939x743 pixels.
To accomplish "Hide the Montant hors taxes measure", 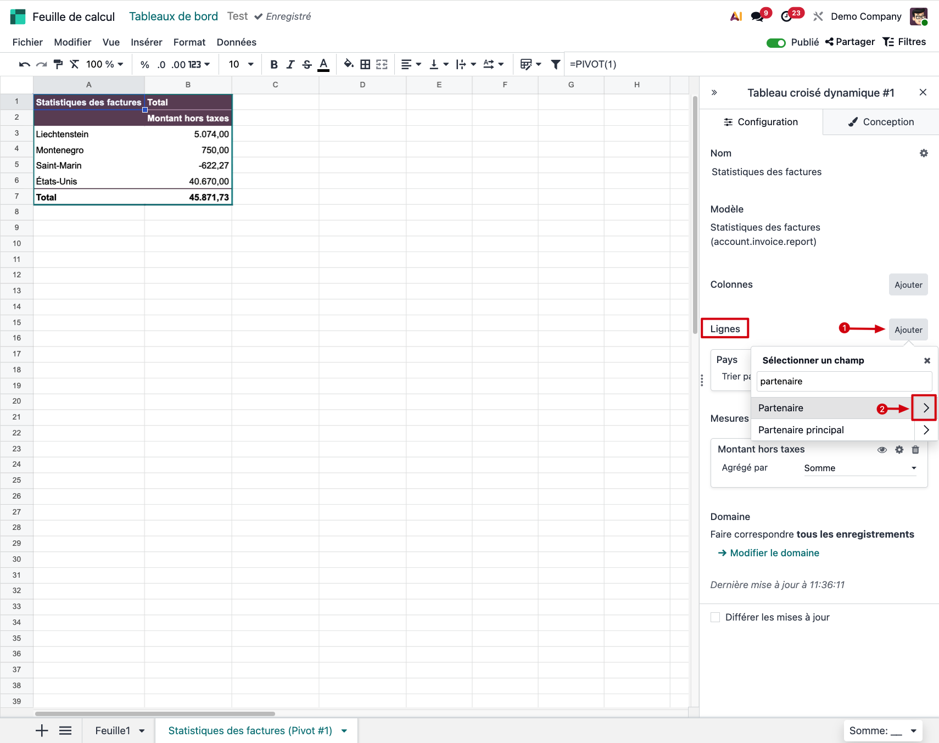I will (882, 450).
